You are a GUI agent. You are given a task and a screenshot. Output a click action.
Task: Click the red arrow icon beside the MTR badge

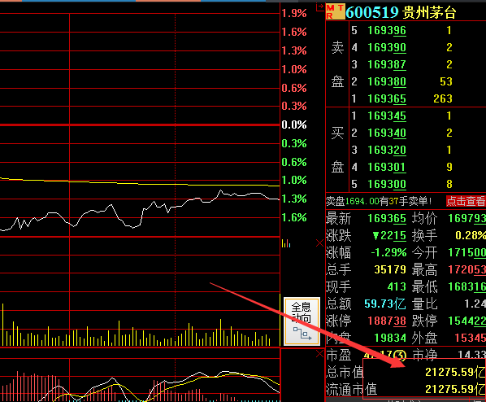(319, 7)
